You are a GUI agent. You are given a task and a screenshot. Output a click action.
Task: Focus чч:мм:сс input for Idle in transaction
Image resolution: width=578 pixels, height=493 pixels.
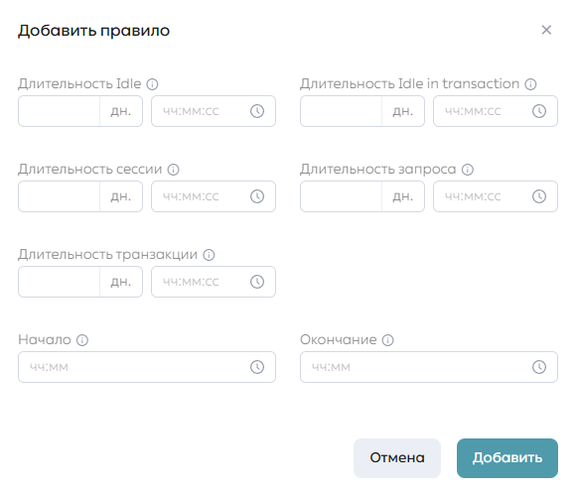click(496, 111)
